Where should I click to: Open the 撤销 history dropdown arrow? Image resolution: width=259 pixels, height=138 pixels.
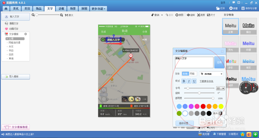click(162, 15)
